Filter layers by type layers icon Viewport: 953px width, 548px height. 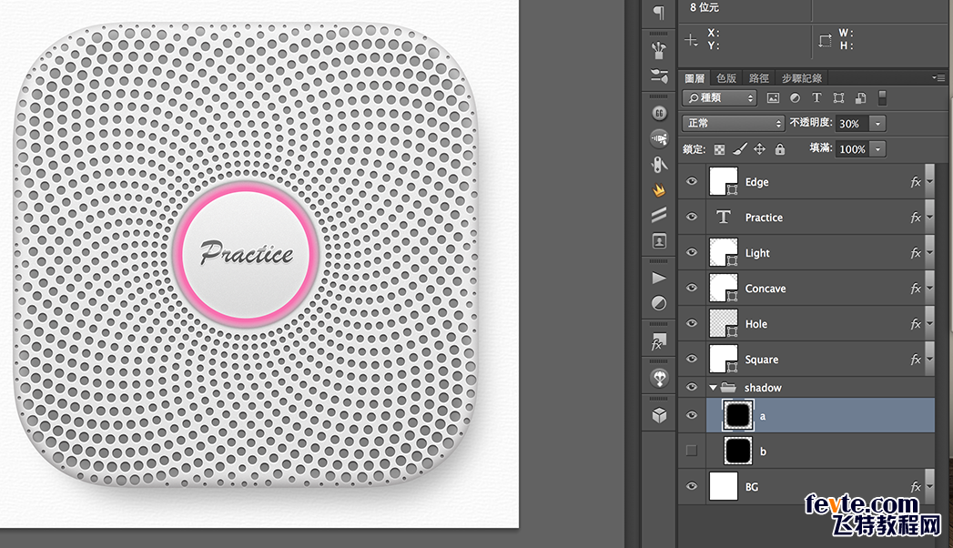coord(816,97)
